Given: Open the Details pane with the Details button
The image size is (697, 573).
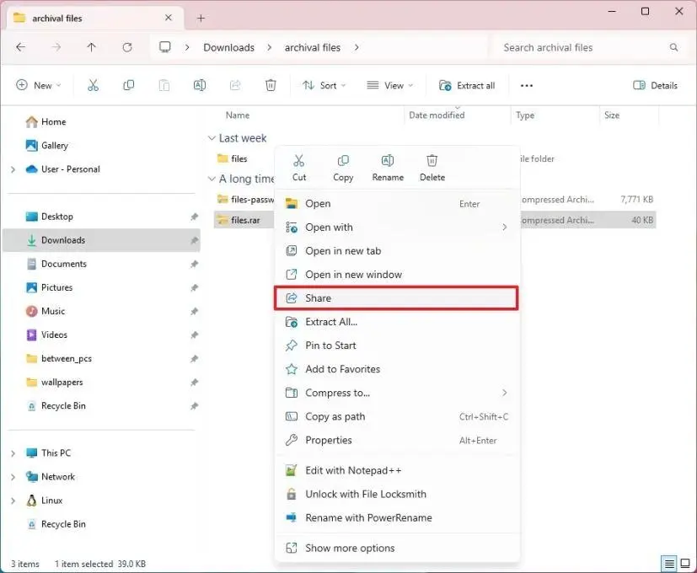Looking at the screenshot, I should tap(656, 85).
